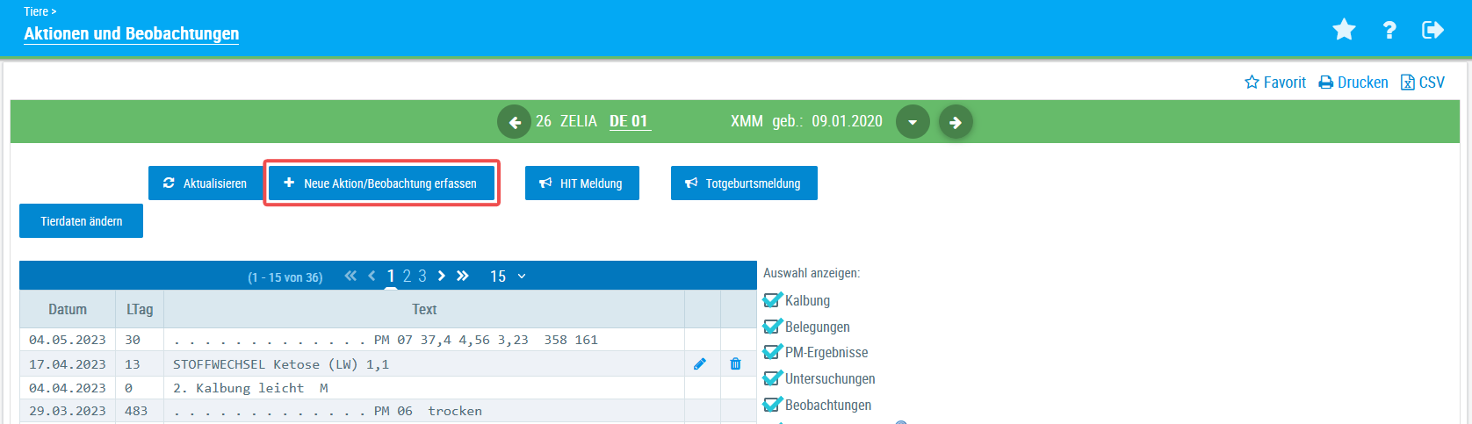Click the Aktualisieren button
This screenshot has width=1472, height=424.
tap(206, 183)
